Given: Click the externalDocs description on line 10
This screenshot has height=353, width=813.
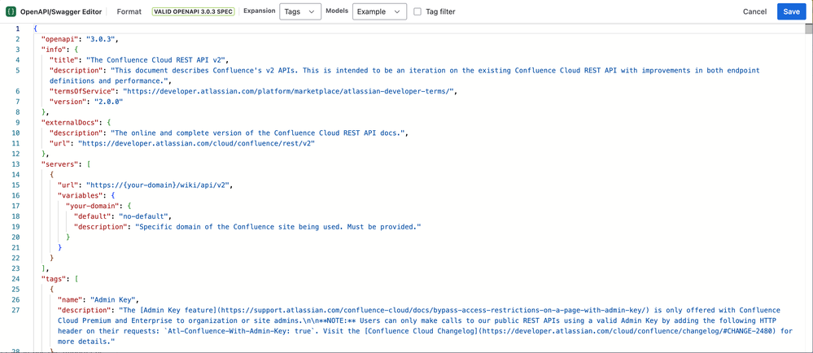Looking at the screenshot, I should pyautogui.click(x=258, y=133).
